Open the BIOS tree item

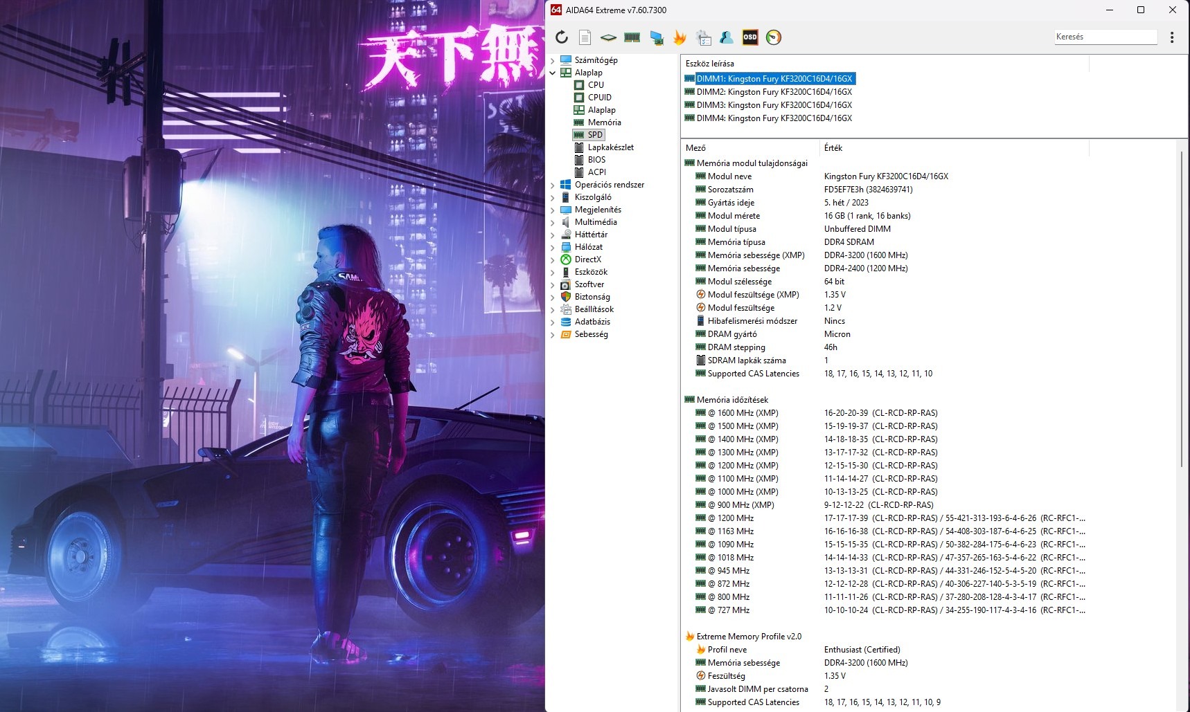(x=596, y=160)
